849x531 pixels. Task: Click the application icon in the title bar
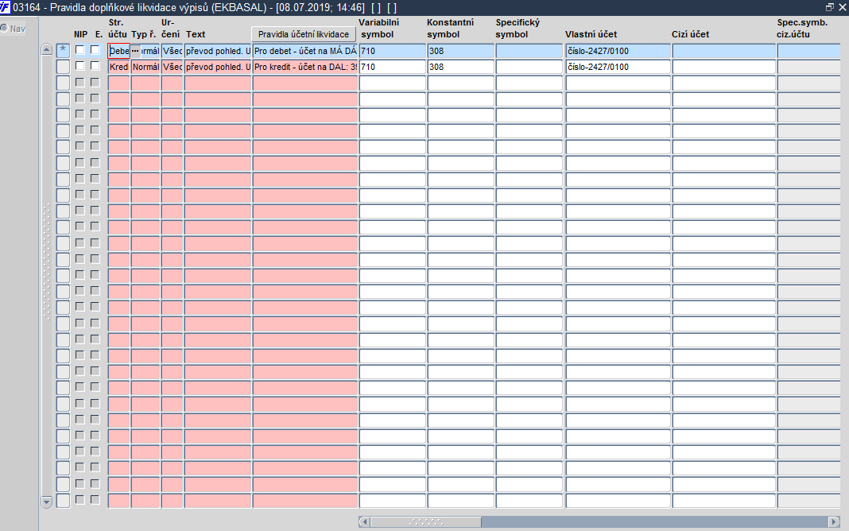point(6,7)
